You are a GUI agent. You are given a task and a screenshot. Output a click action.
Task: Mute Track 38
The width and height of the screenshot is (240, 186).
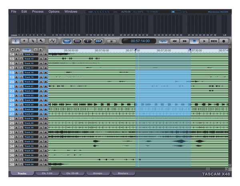(x=46, y=164)
